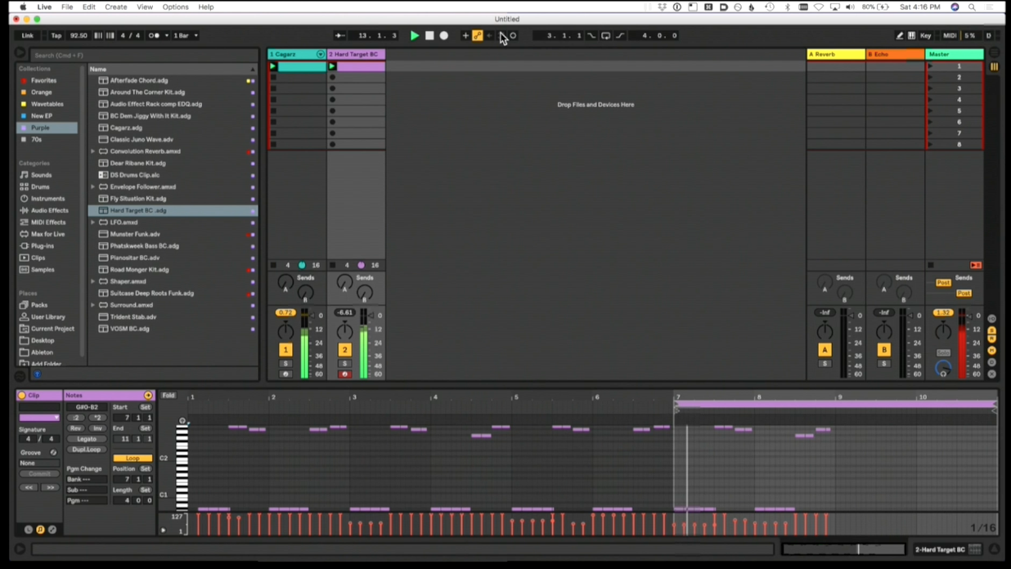Click the Key map mode button
This screenshot has height=569, width=1011.
click(926, 36)
